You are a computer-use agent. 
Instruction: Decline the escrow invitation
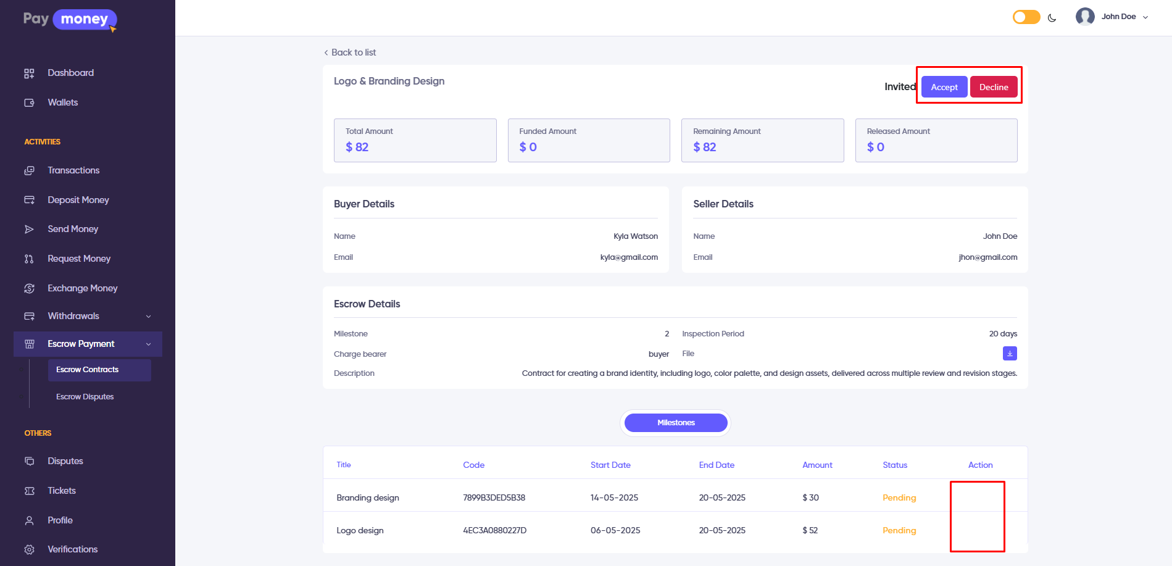(x=993, y=87)
